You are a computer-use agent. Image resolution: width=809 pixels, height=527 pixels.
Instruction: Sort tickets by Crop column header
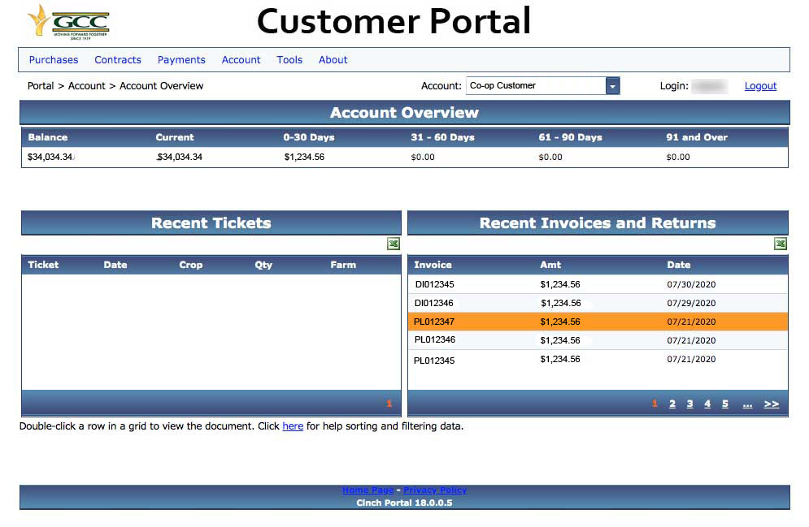click(191, 265)
